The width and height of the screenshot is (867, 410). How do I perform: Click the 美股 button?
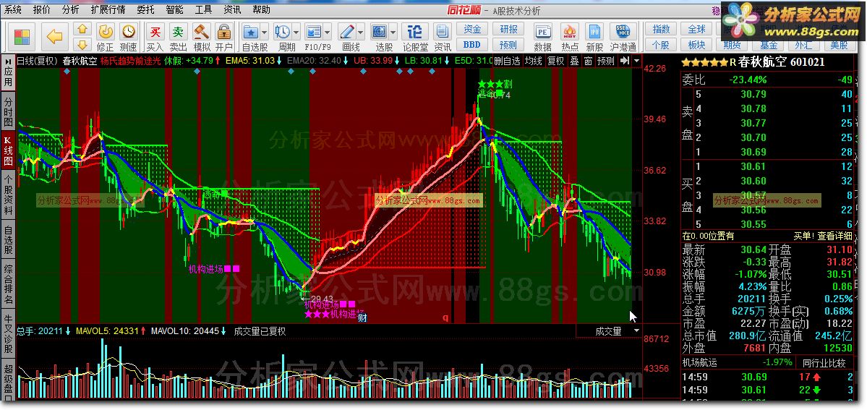tap(839, 45)
